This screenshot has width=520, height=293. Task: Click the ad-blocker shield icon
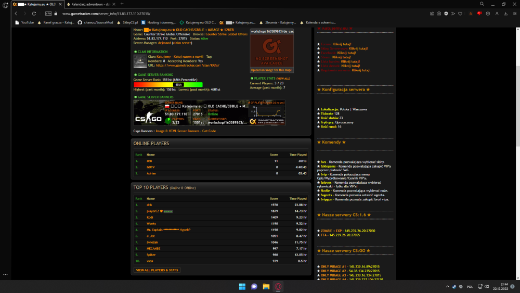point(446,14)
